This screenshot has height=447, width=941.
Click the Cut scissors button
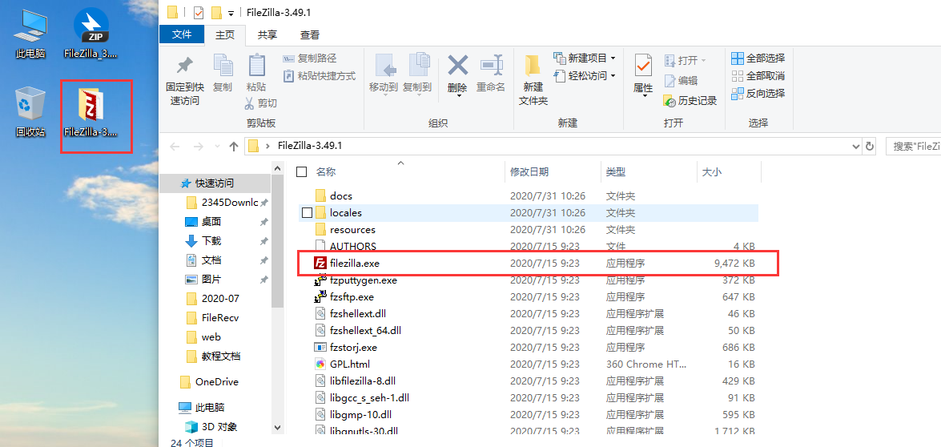point(260,103)
